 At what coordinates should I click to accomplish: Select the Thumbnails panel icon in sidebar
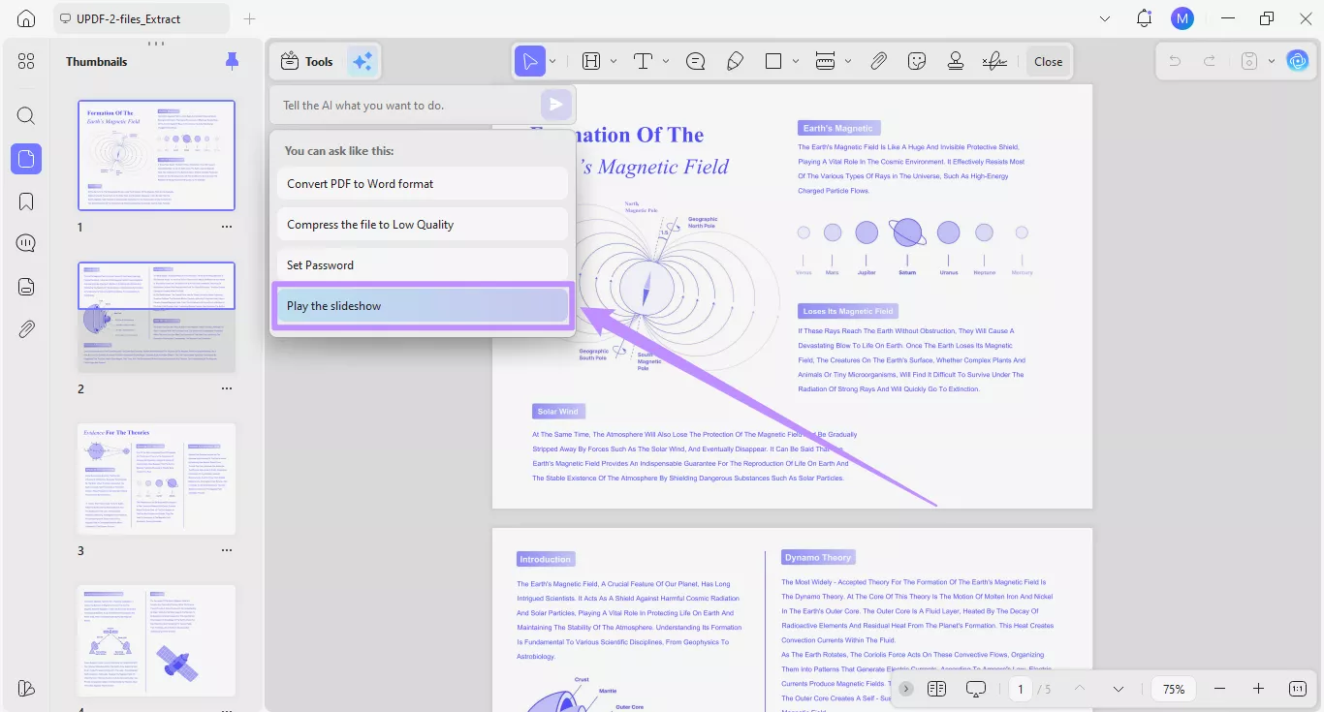[26, 158]
